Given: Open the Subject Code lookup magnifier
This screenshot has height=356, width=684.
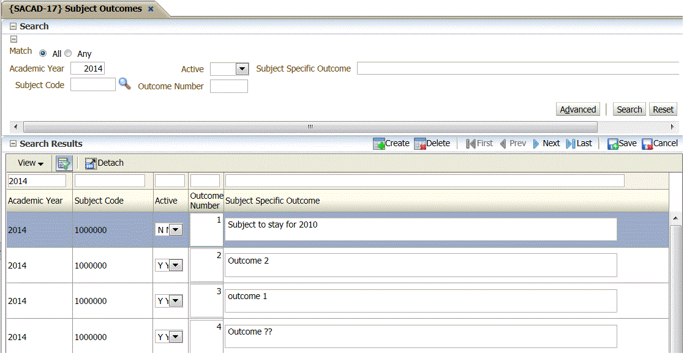Looking at the screenshot, I should [125, 84].
